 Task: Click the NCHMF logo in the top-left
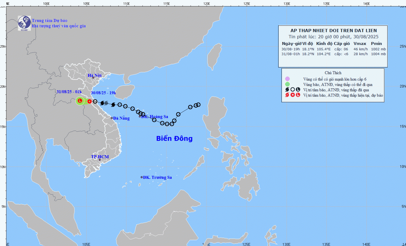[24, 23]
